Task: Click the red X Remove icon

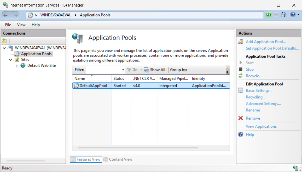Action: coord(241,118)
